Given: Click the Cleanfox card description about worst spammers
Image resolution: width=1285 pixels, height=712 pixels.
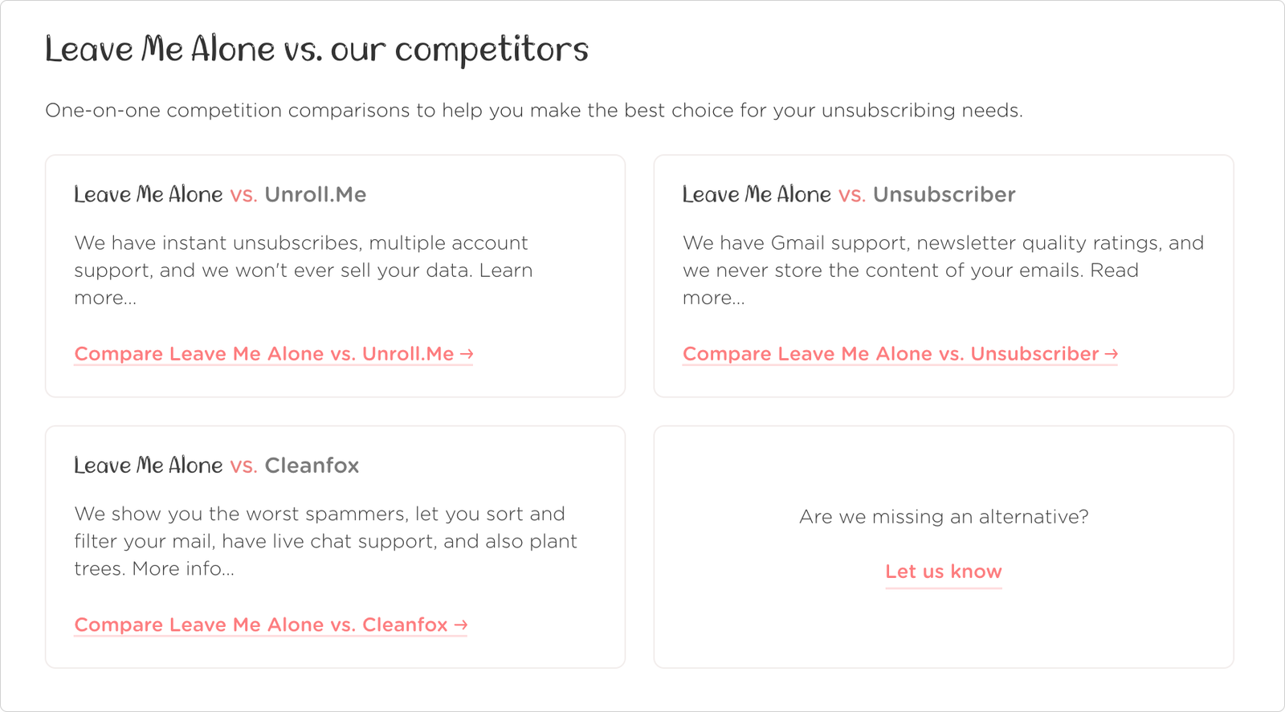Looking at the screenshot, I should point(325,541).
